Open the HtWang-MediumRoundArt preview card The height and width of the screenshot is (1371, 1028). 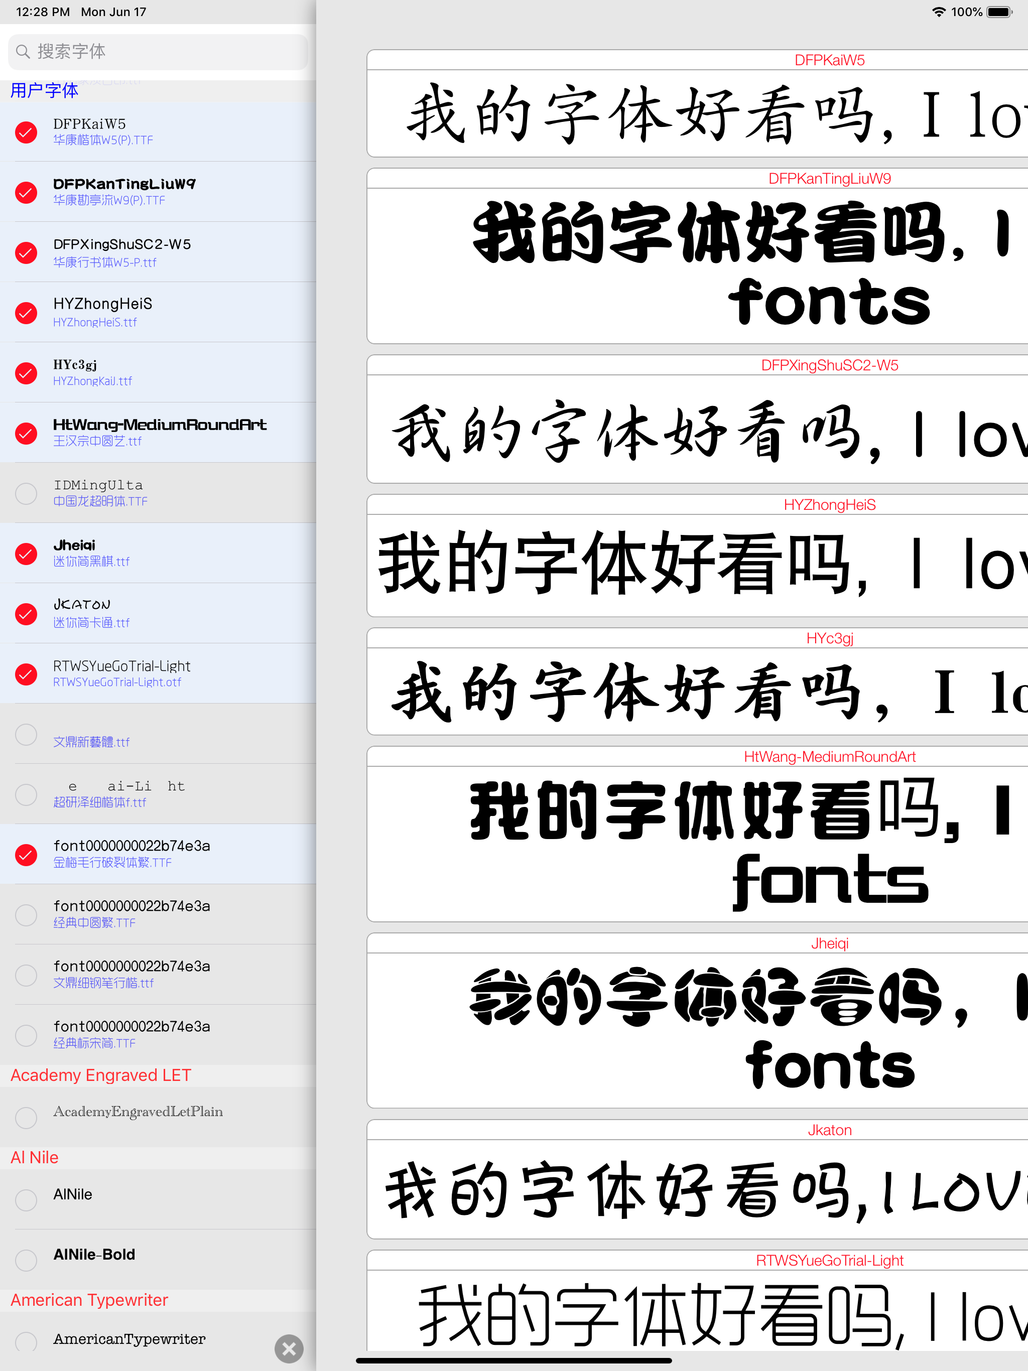(x=698, y=834)
